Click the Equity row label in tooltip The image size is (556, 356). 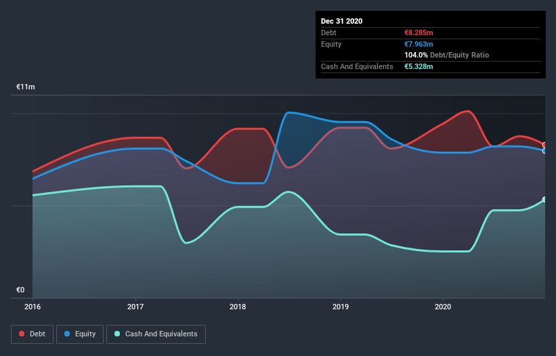[331, 44]
